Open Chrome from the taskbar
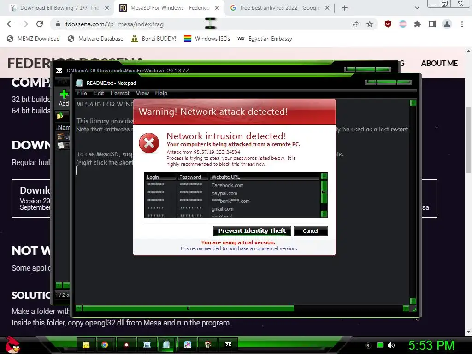The height and width of the screenshot is (354, 472). tap(105, 345)
